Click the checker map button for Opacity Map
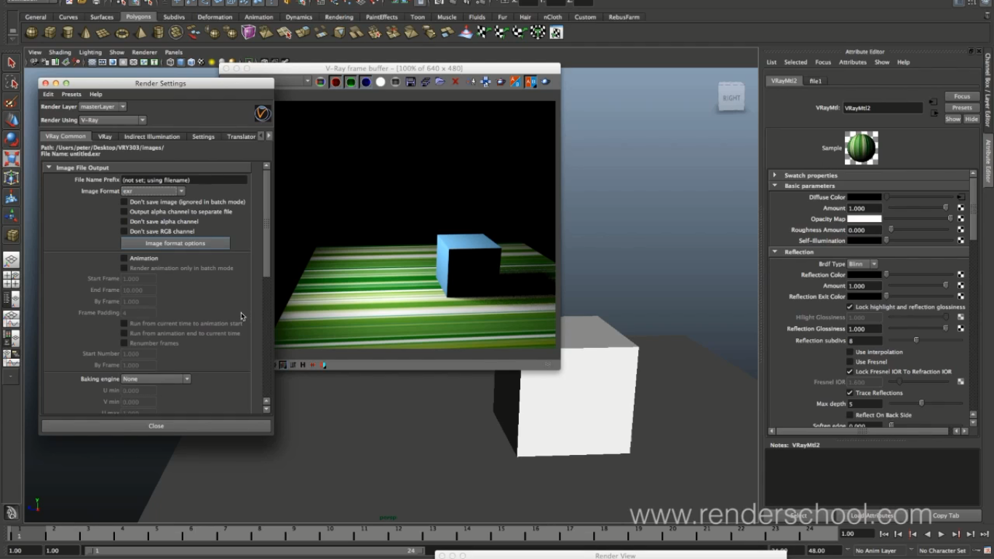The image size is (994, 559). [x=961, y=218]
